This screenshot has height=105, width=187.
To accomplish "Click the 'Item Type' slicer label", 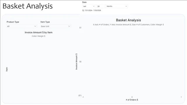I will pos(45,22).
